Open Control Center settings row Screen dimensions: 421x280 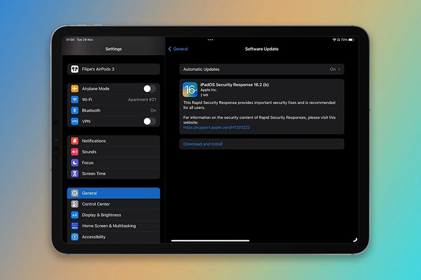coord(113,204)
